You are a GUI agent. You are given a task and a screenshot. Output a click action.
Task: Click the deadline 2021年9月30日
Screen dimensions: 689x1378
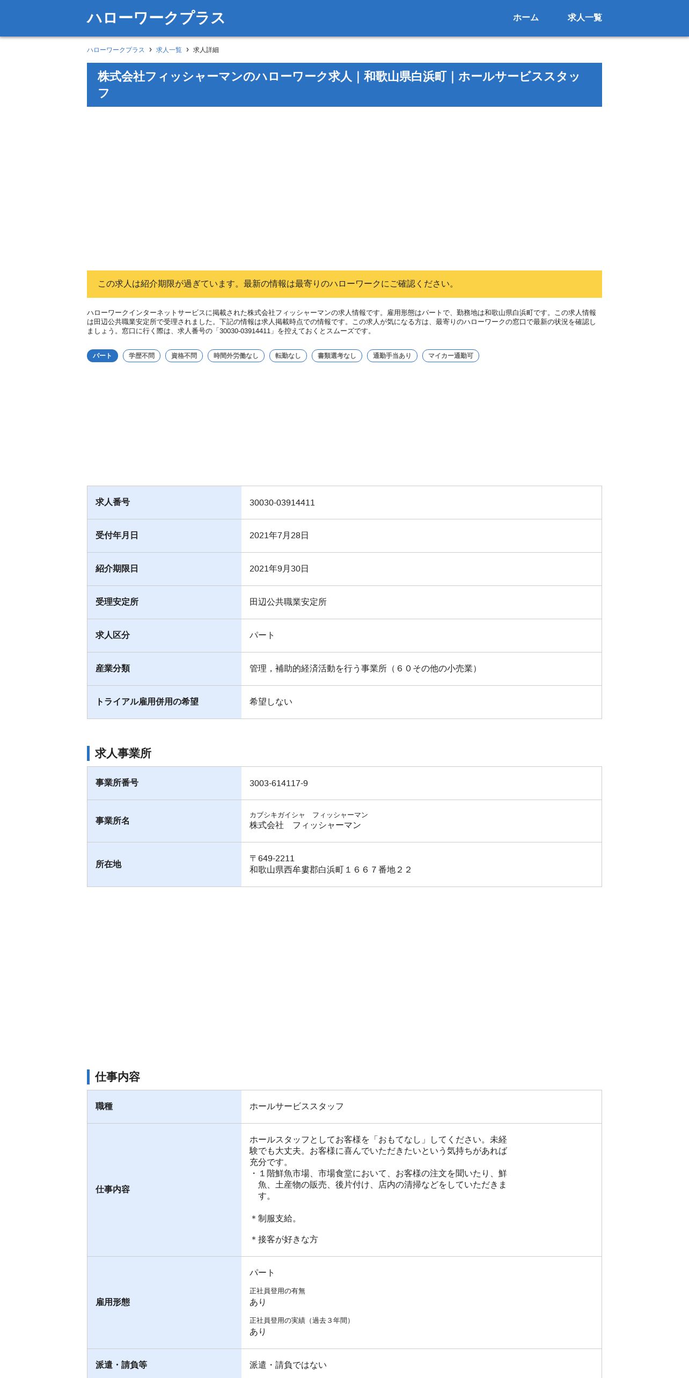point(279,569)
